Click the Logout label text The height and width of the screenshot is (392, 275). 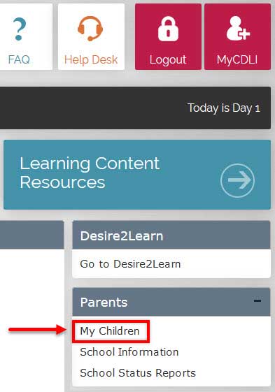(x=168, y=60)
